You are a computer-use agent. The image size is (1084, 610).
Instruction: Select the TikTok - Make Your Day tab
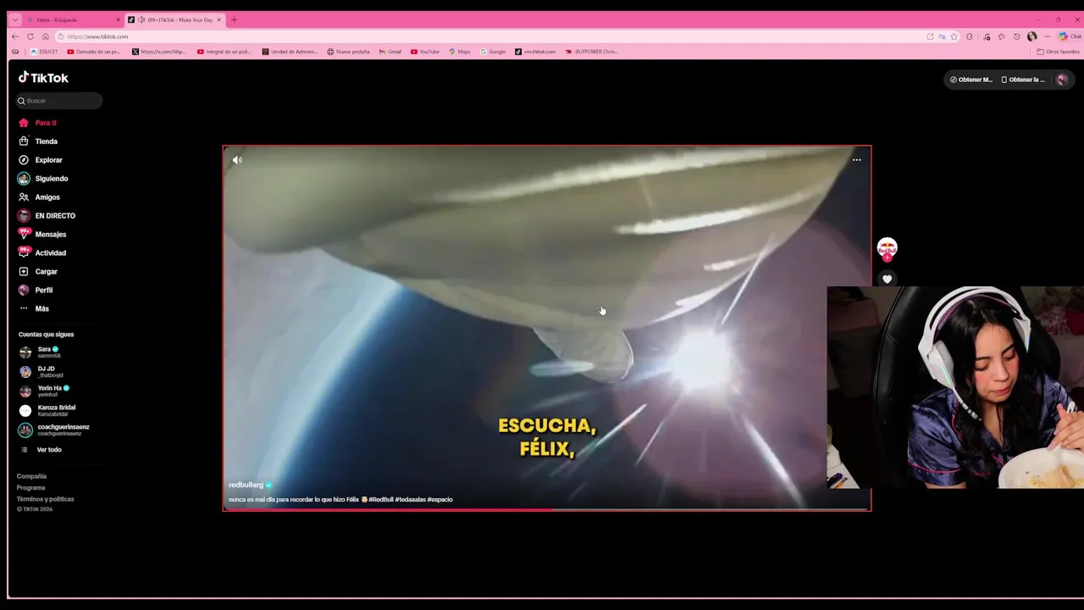(x=176, y=19)
